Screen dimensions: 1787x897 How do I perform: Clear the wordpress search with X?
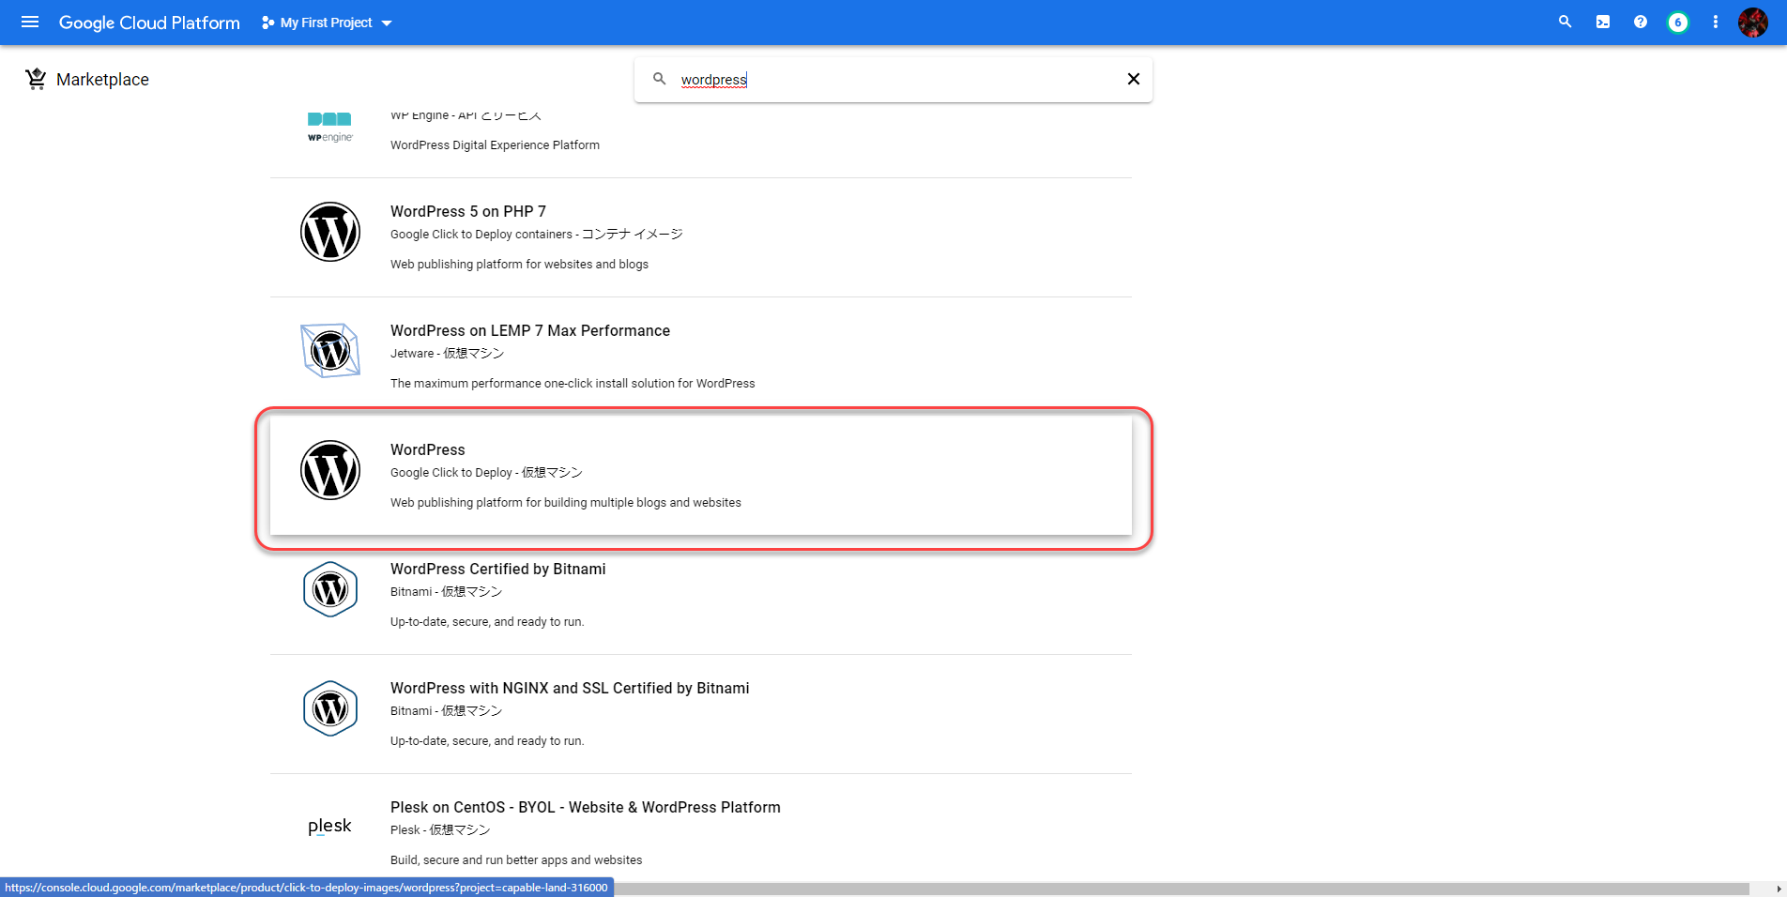pos(1133,79)
